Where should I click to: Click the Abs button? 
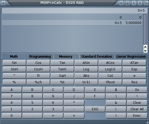(x=86, y=76)
